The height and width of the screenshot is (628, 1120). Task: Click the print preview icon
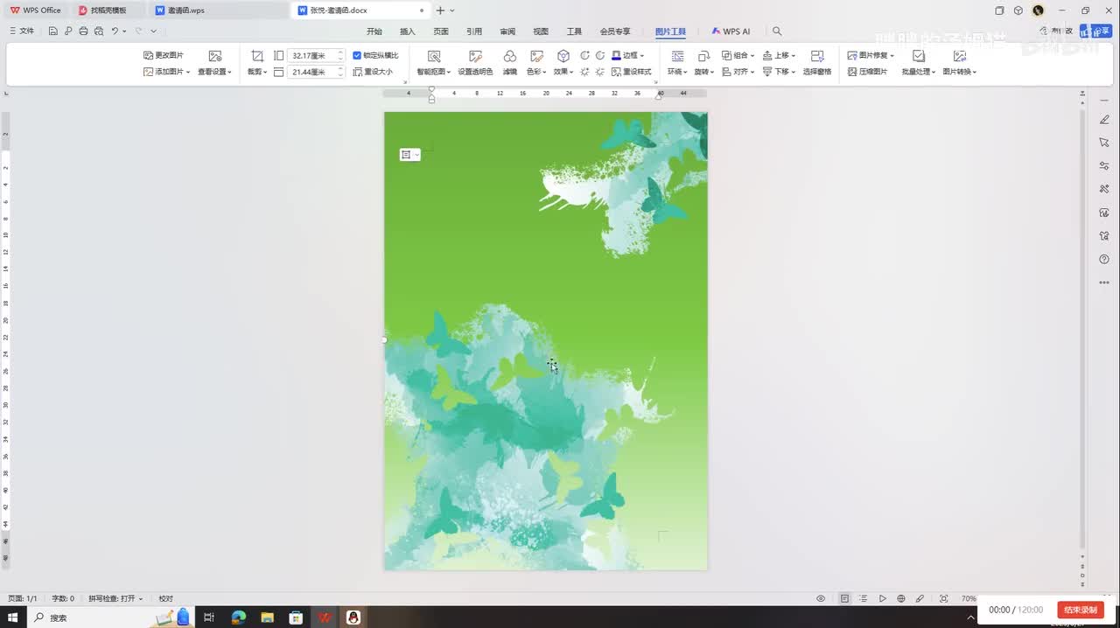pos(98,31)
